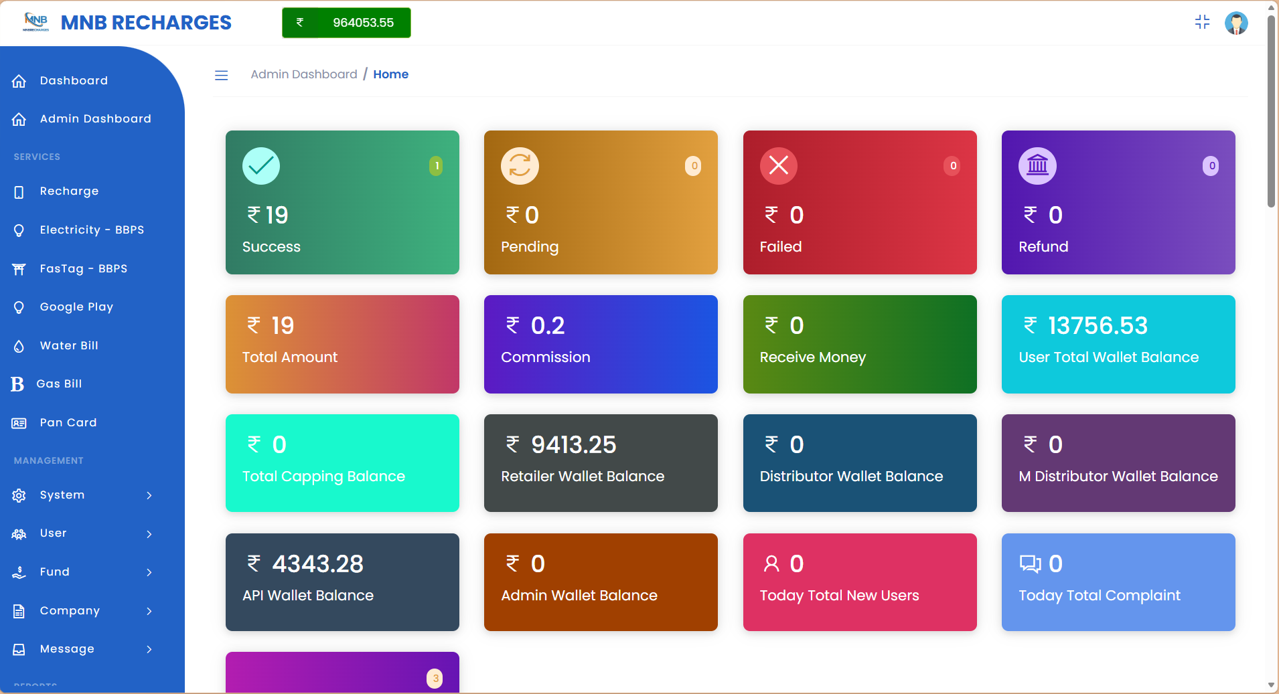Click the Success checkmark icon
The width and height of the screenshot is (1279, 694).
(261, 165)
